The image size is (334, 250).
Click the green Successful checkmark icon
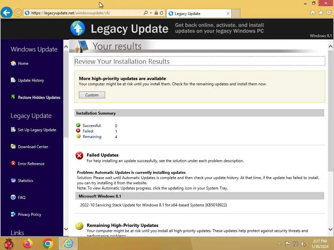[x=78, y=125]
